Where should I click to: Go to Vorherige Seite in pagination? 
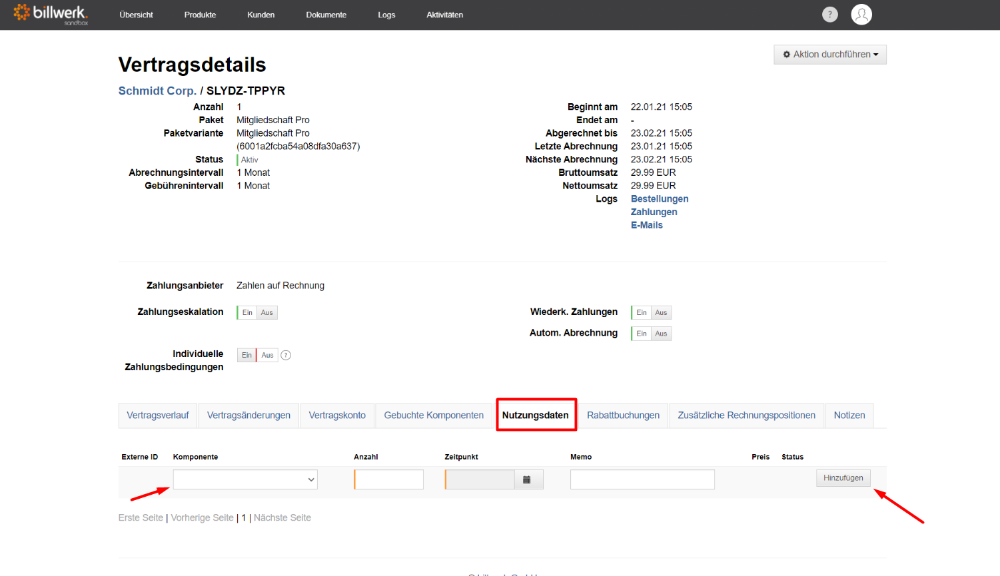pyautogui.click(x=202, y=518)
